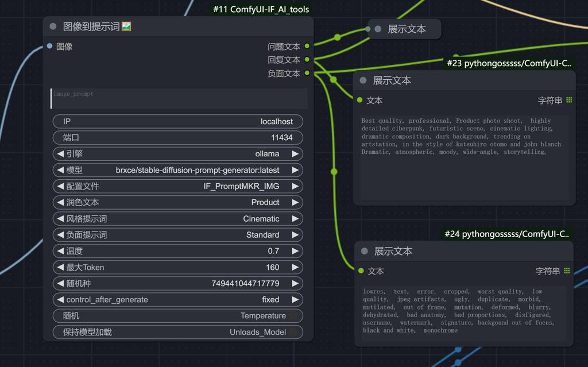Click the 图像 input socket dot
This screenshot has width=588, height=367.
(49, 46)
